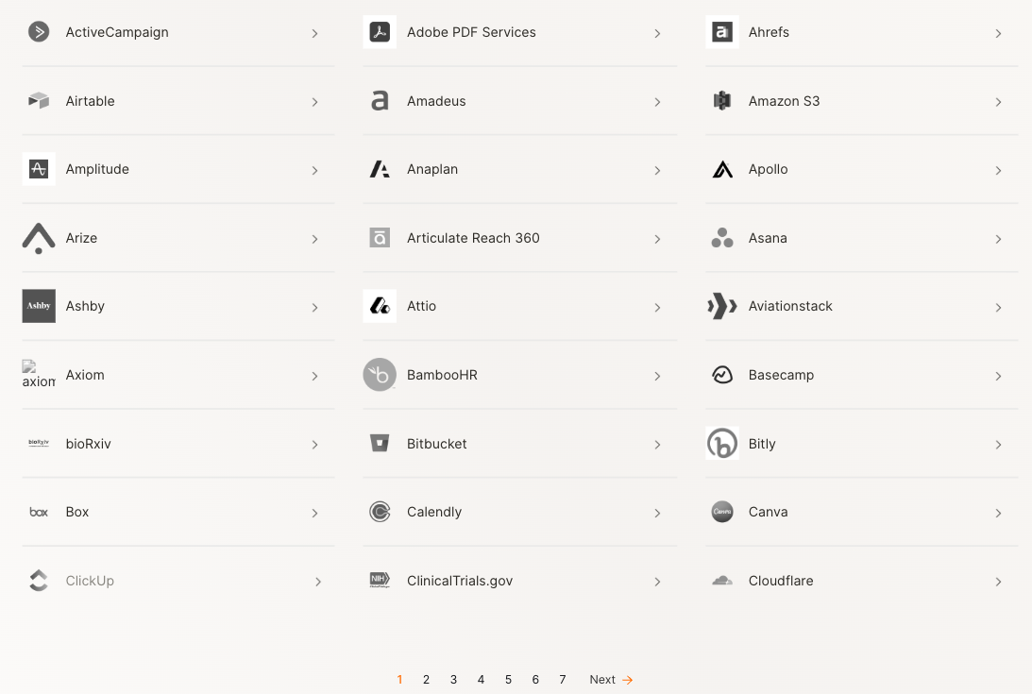Click the Ahrefs logo icon

[x=722, y=31]
